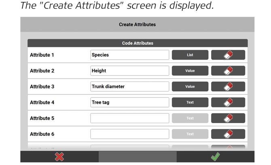This screenshot has width=271, height=165.
Task: Cancel with the red X icon
Action: pyautogui.click(x=59, y=157)
